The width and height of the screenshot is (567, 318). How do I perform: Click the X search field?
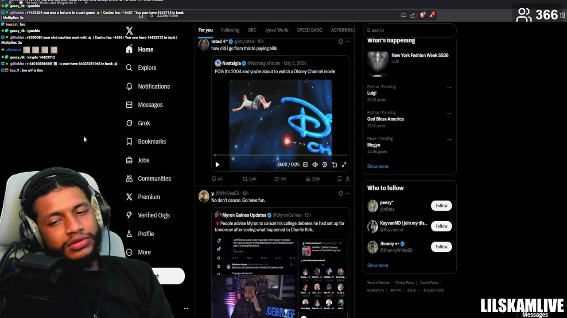[409, 30]
